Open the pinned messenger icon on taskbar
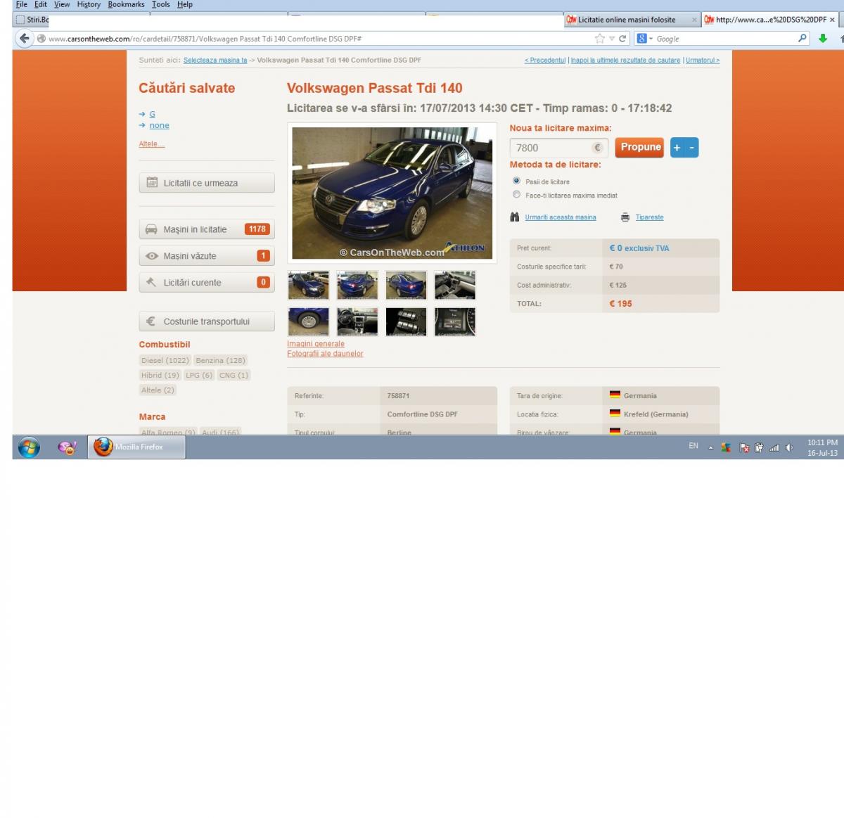 coord(68,447)
